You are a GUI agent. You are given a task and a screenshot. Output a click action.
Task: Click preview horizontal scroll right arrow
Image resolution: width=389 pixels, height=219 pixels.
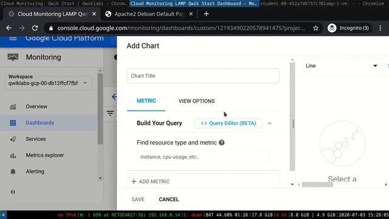[x=386, y=184]
